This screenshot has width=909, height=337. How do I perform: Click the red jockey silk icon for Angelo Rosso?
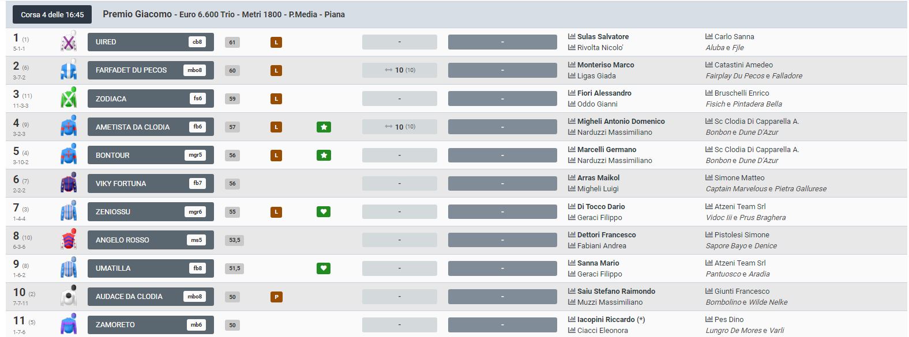click(x=69, y=240)
